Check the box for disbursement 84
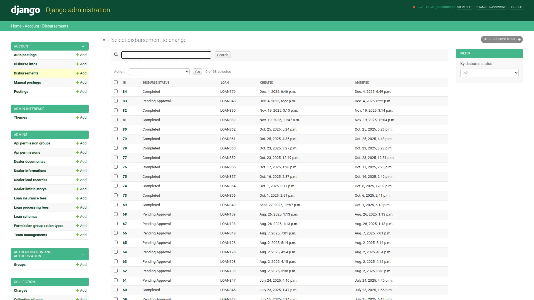 pyautogui.click(x=116, y=91)
